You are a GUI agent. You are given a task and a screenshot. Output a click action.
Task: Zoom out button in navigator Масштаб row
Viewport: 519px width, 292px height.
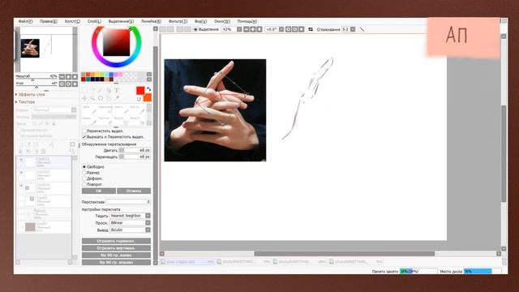[62, 76]
